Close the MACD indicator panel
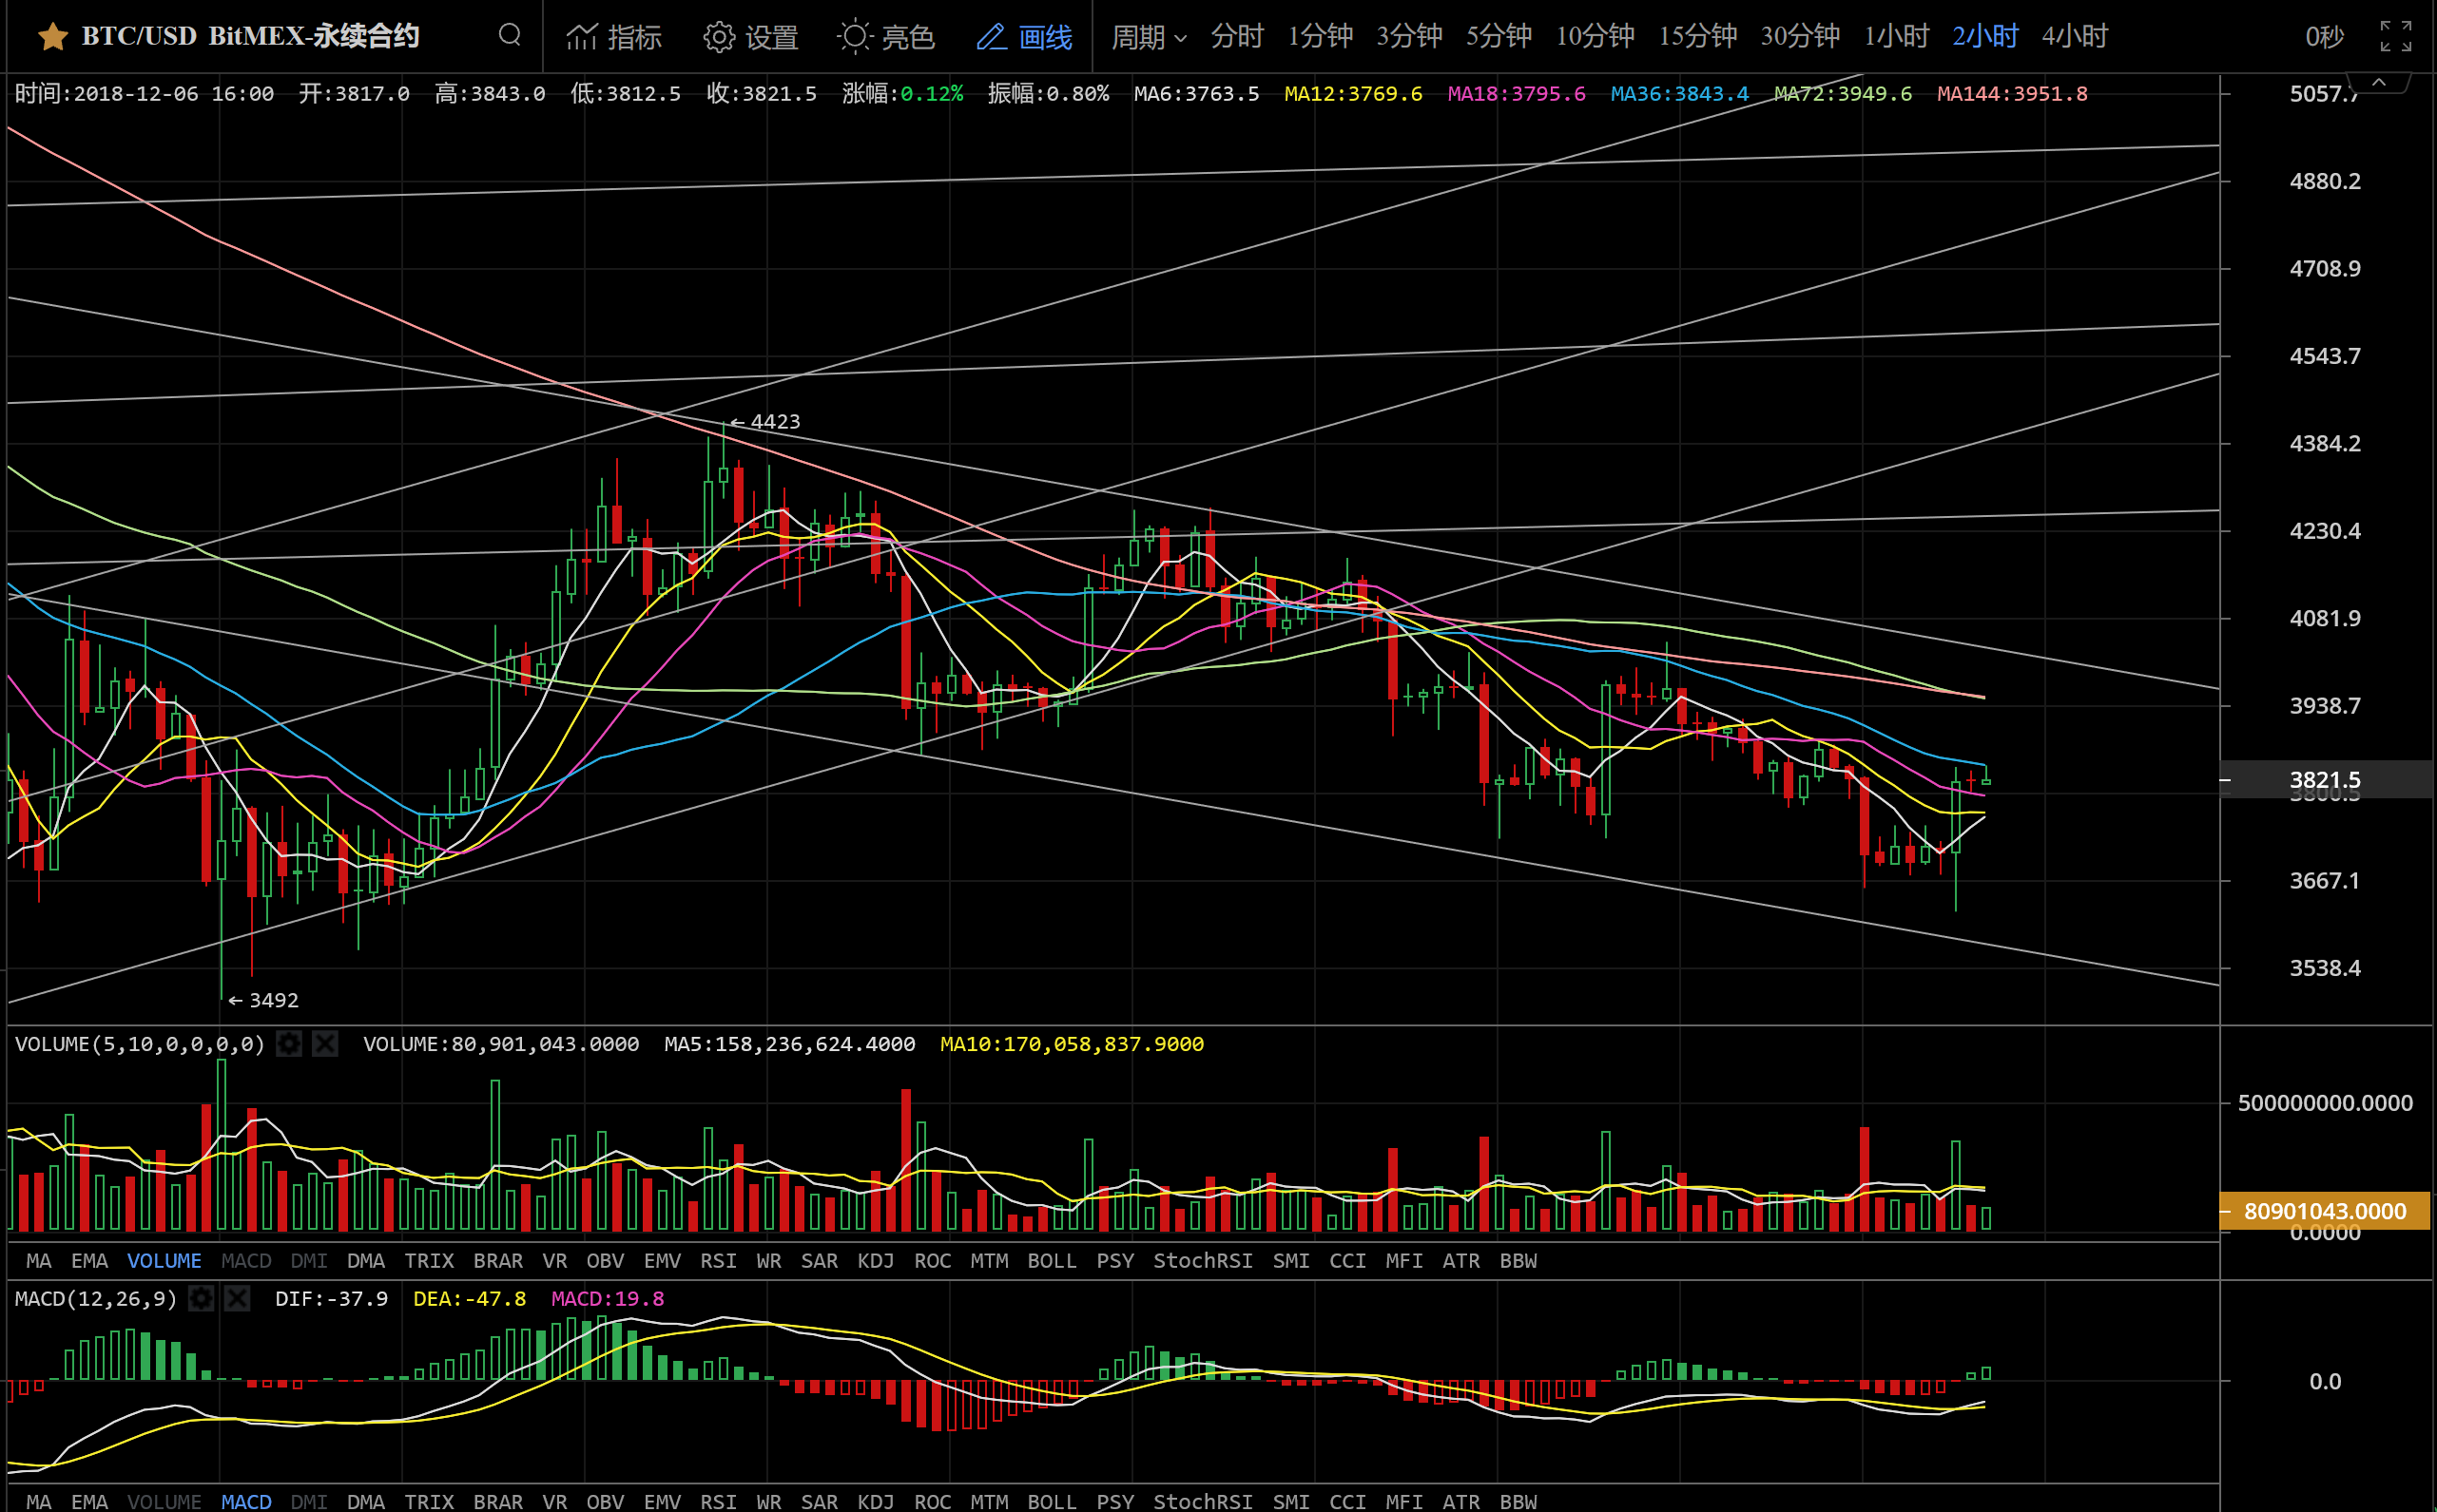 click(237, 1298)
